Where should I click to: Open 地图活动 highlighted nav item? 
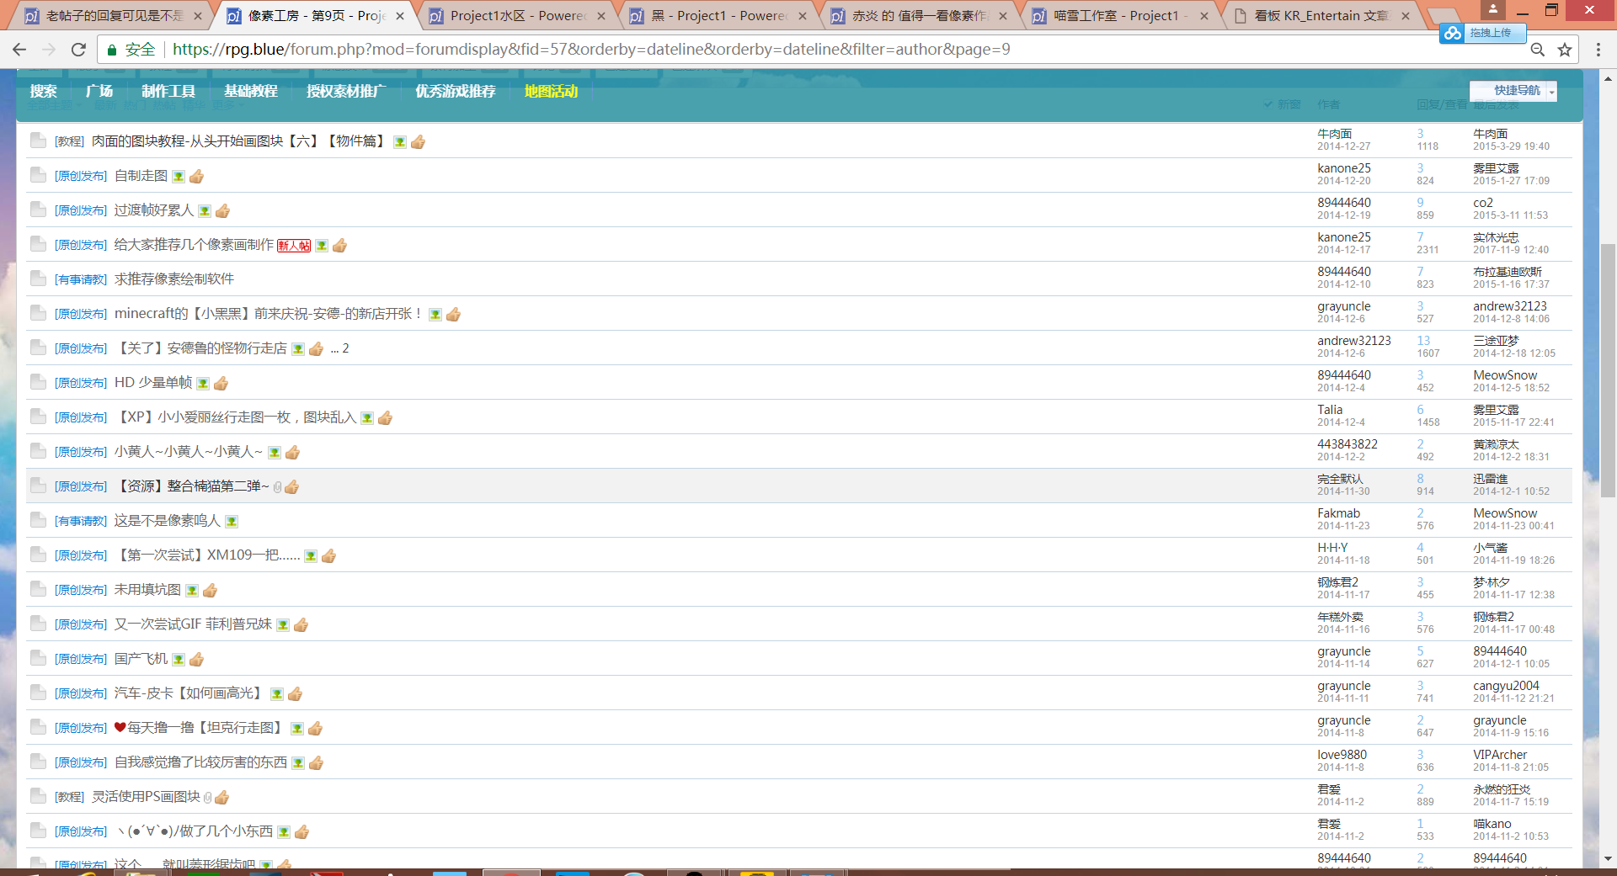point(551,91)
